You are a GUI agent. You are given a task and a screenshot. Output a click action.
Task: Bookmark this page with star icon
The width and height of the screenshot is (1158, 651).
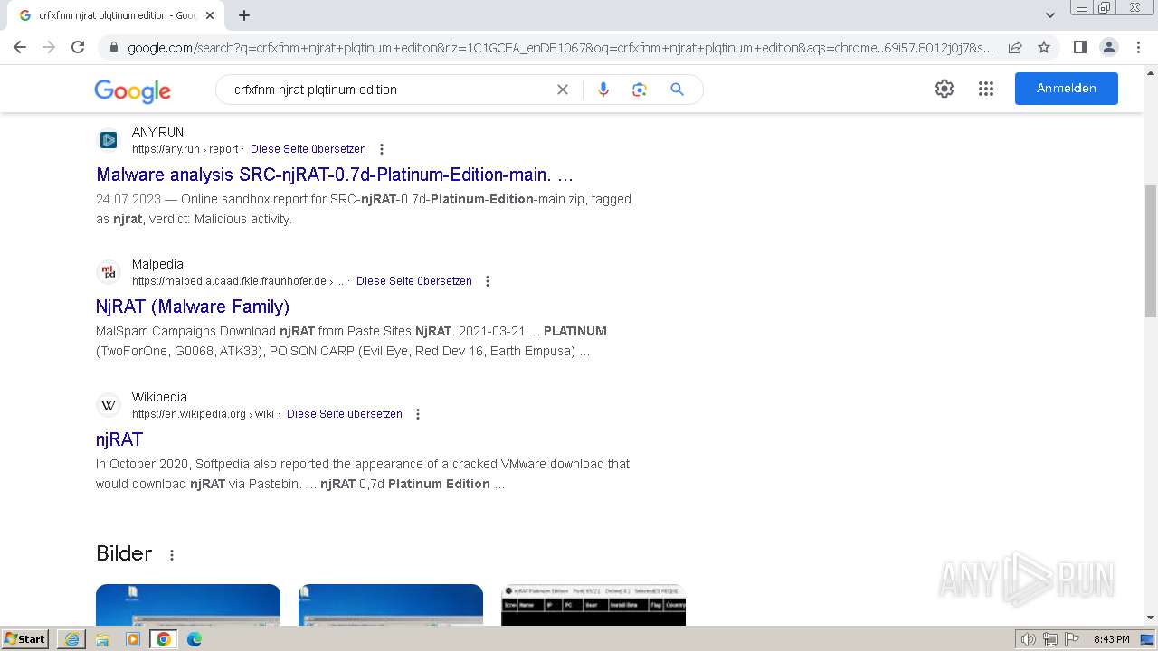point(1044,47)
